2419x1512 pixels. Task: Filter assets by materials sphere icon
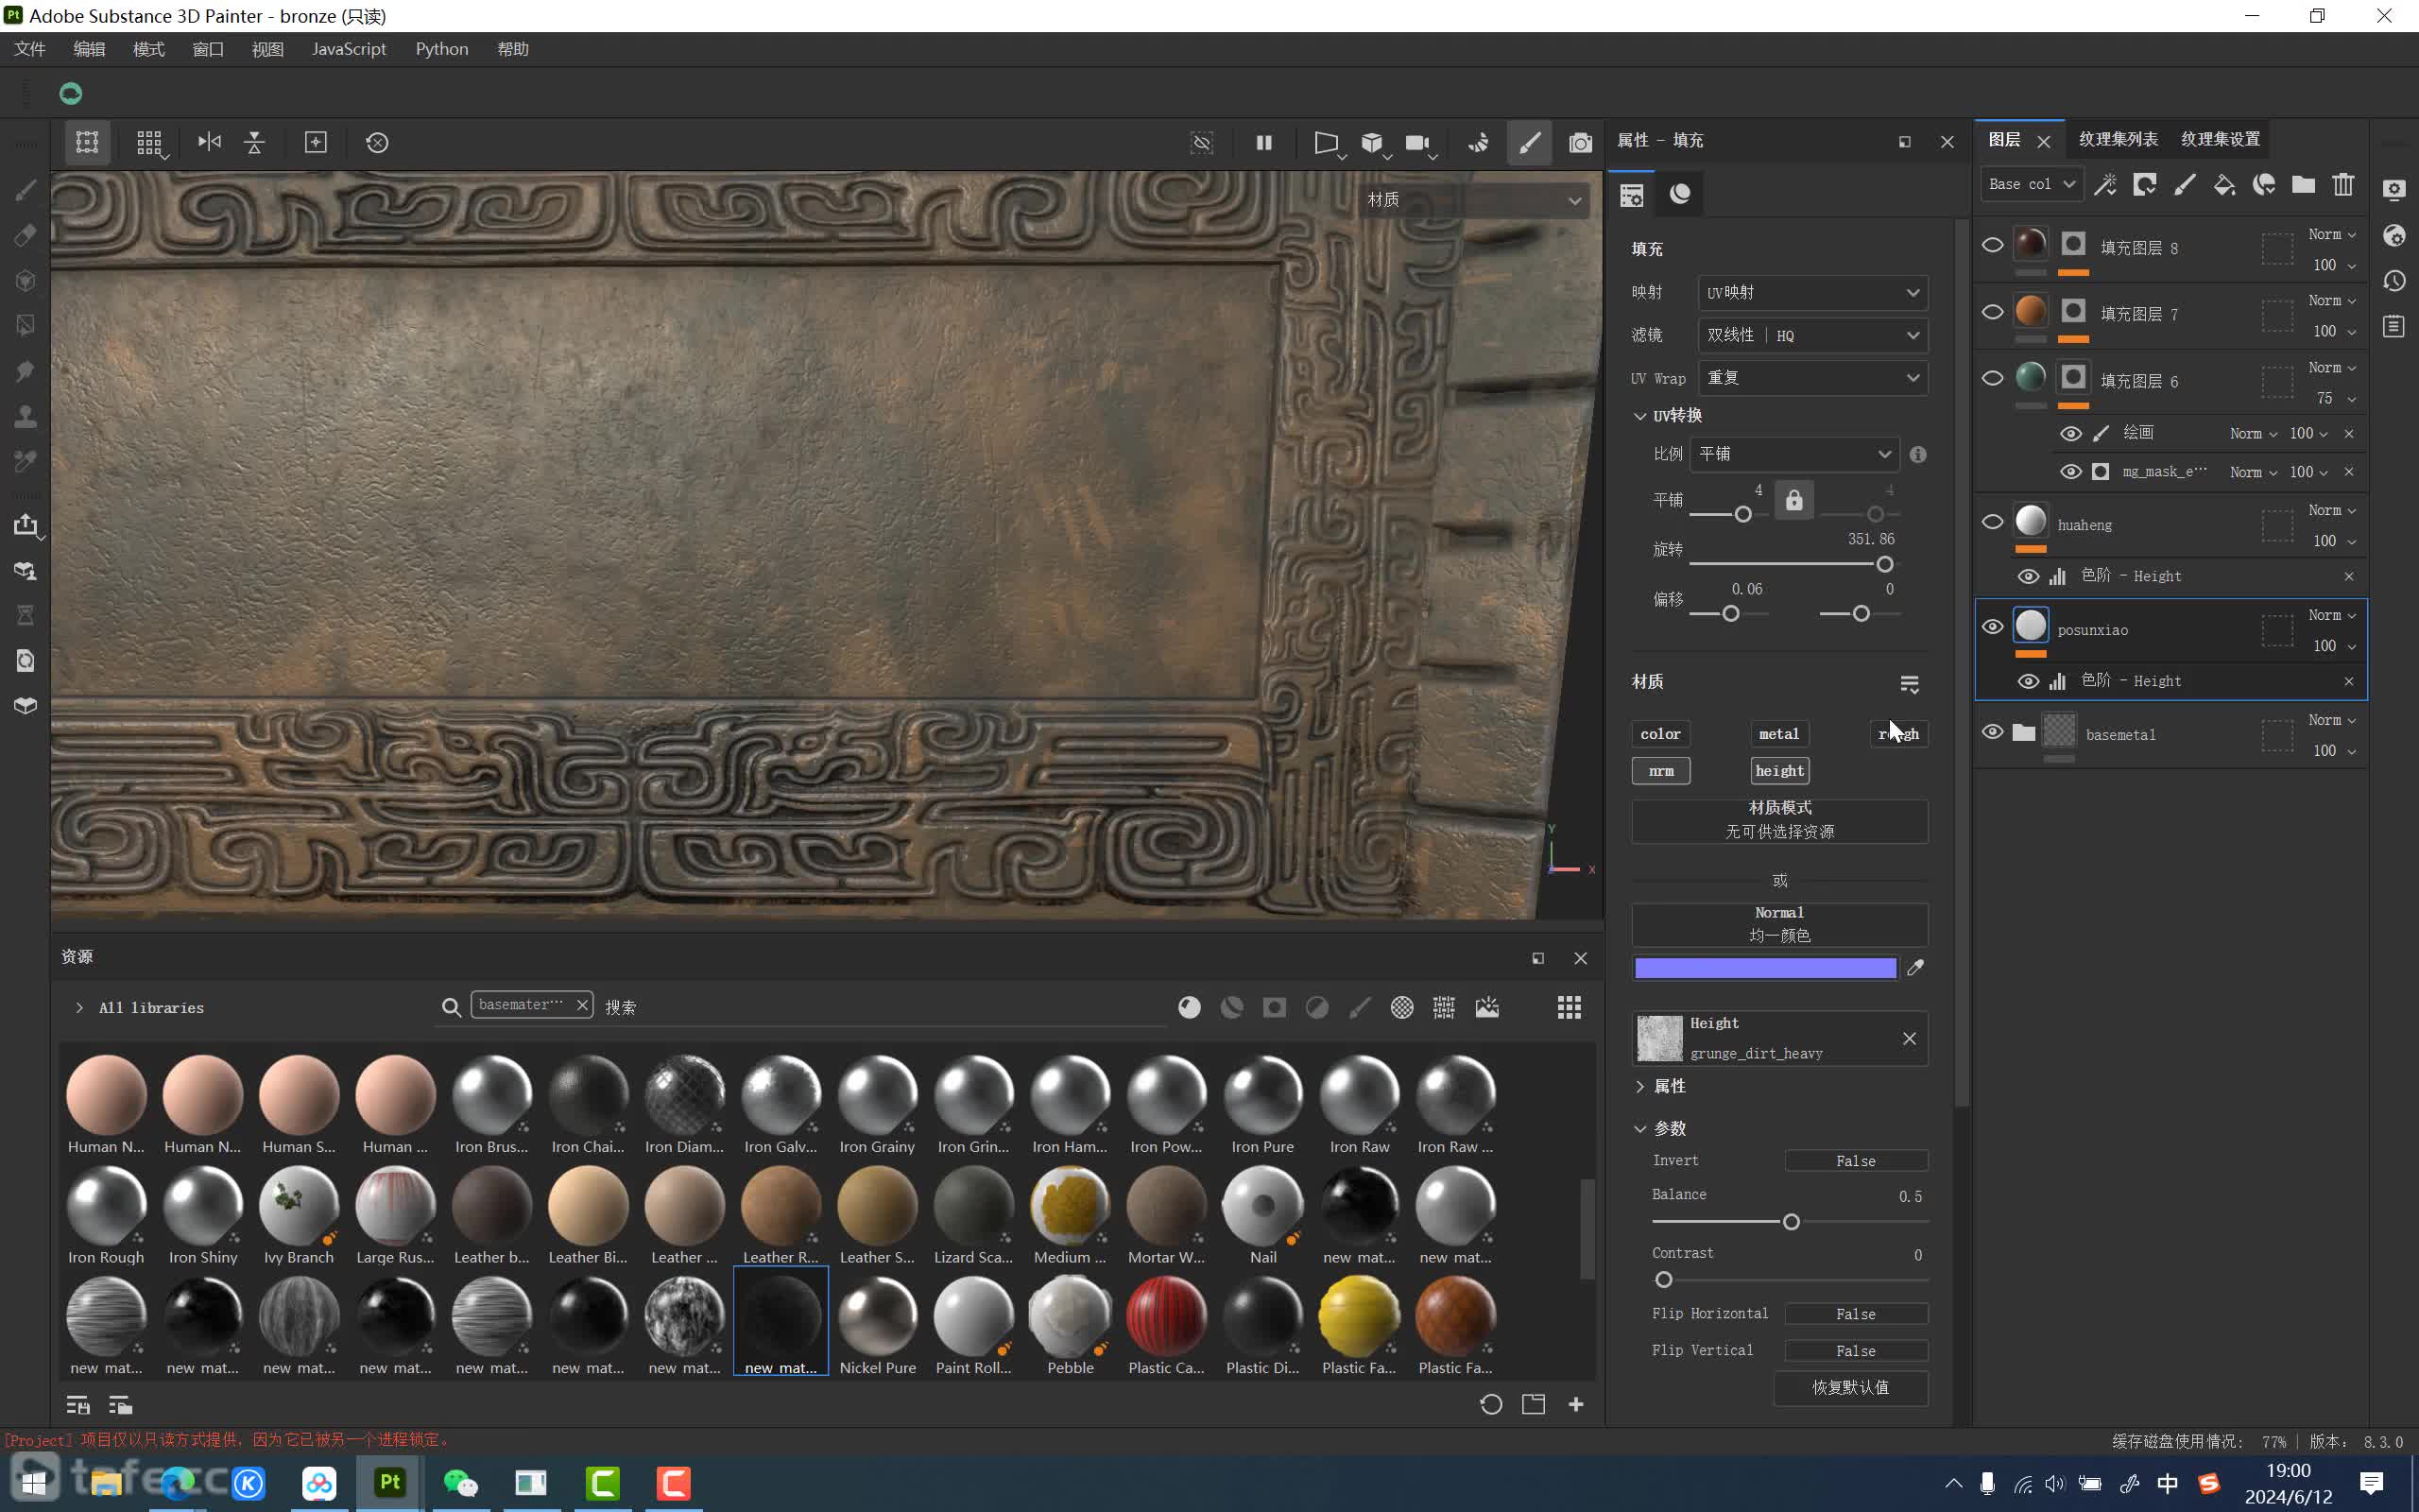click(x=1189, y=1007)
